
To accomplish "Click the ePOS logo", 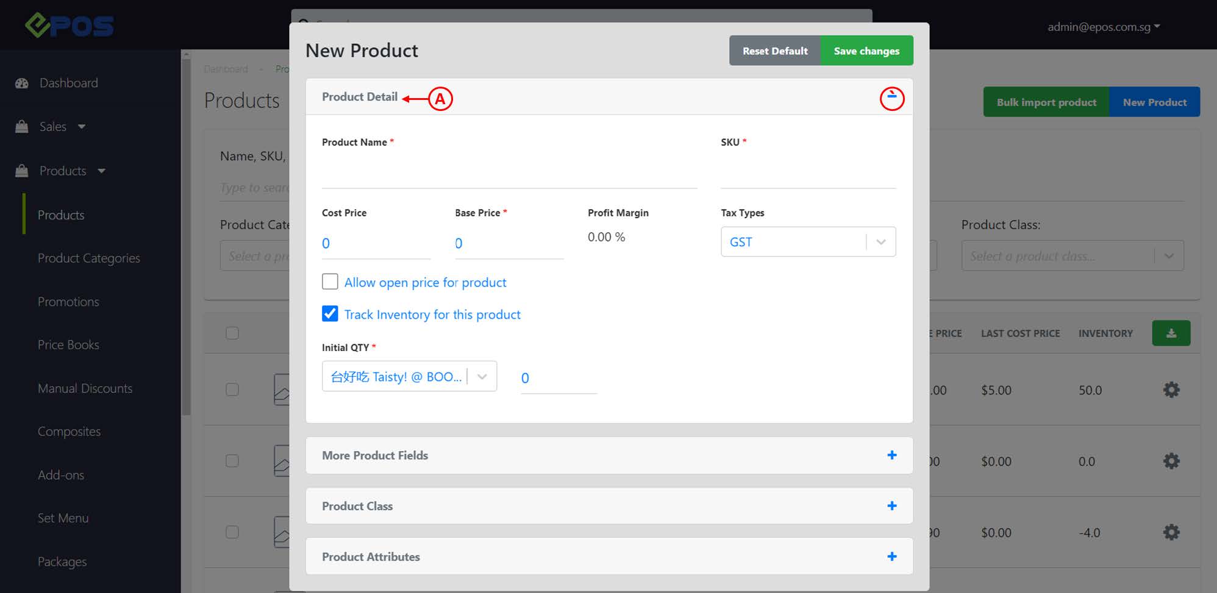I will pyautogui.click(x=70, y=26).
